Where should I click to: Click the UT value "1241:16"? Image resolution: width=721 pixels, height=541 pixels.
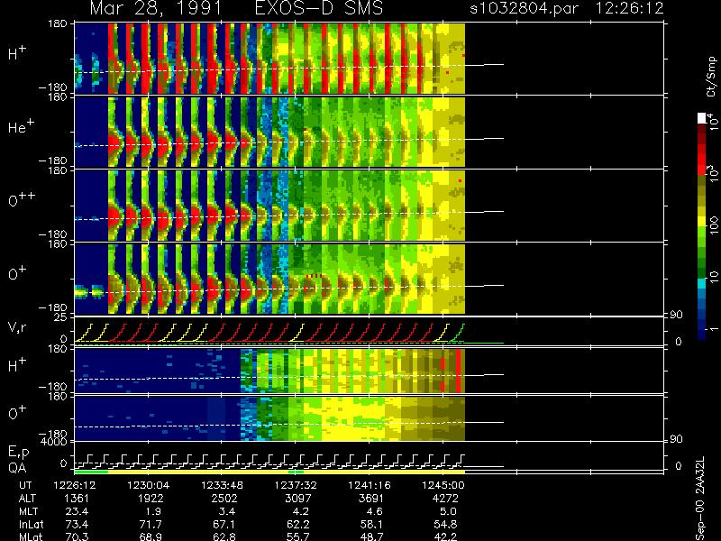point(369,485)
